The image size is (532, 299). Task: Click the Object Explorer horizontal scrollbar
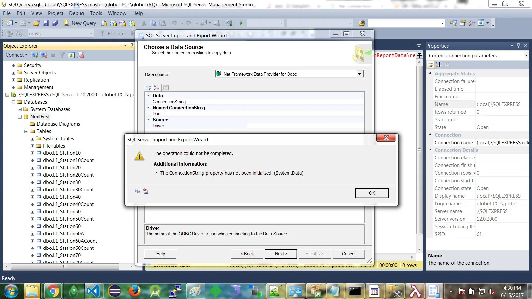[65, 266]
